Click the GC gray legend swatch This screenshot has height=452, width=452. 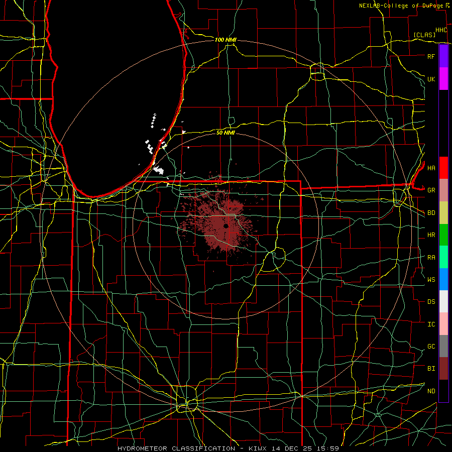443,346
